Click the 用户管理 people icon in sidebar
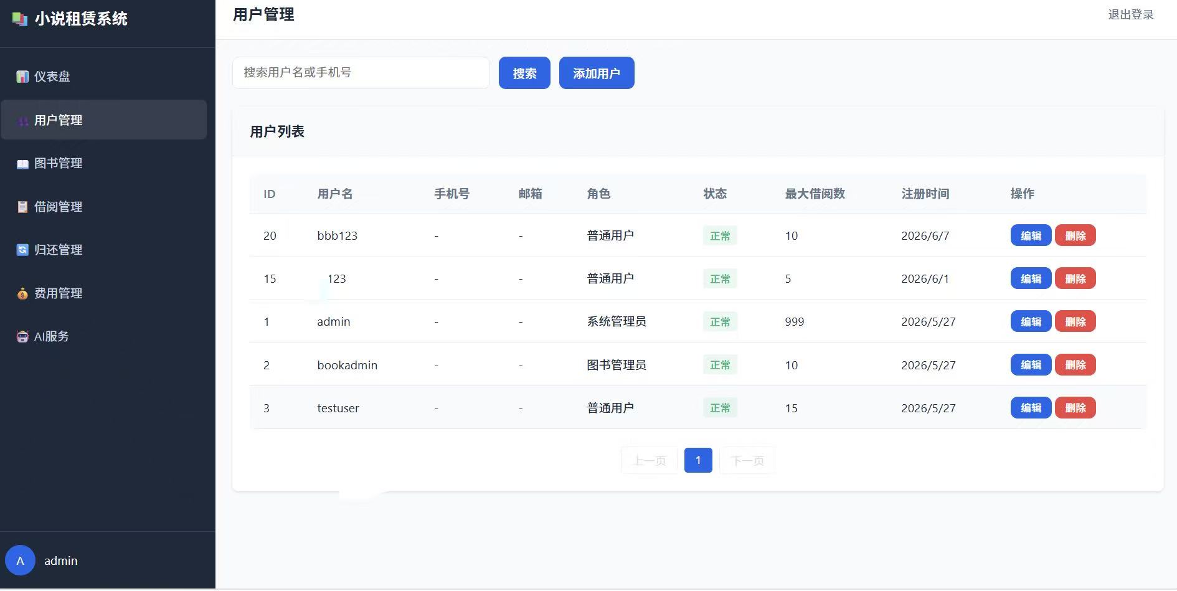This screenshot has width=1177, height=591. pyautogui.click(x=22, y=121)
